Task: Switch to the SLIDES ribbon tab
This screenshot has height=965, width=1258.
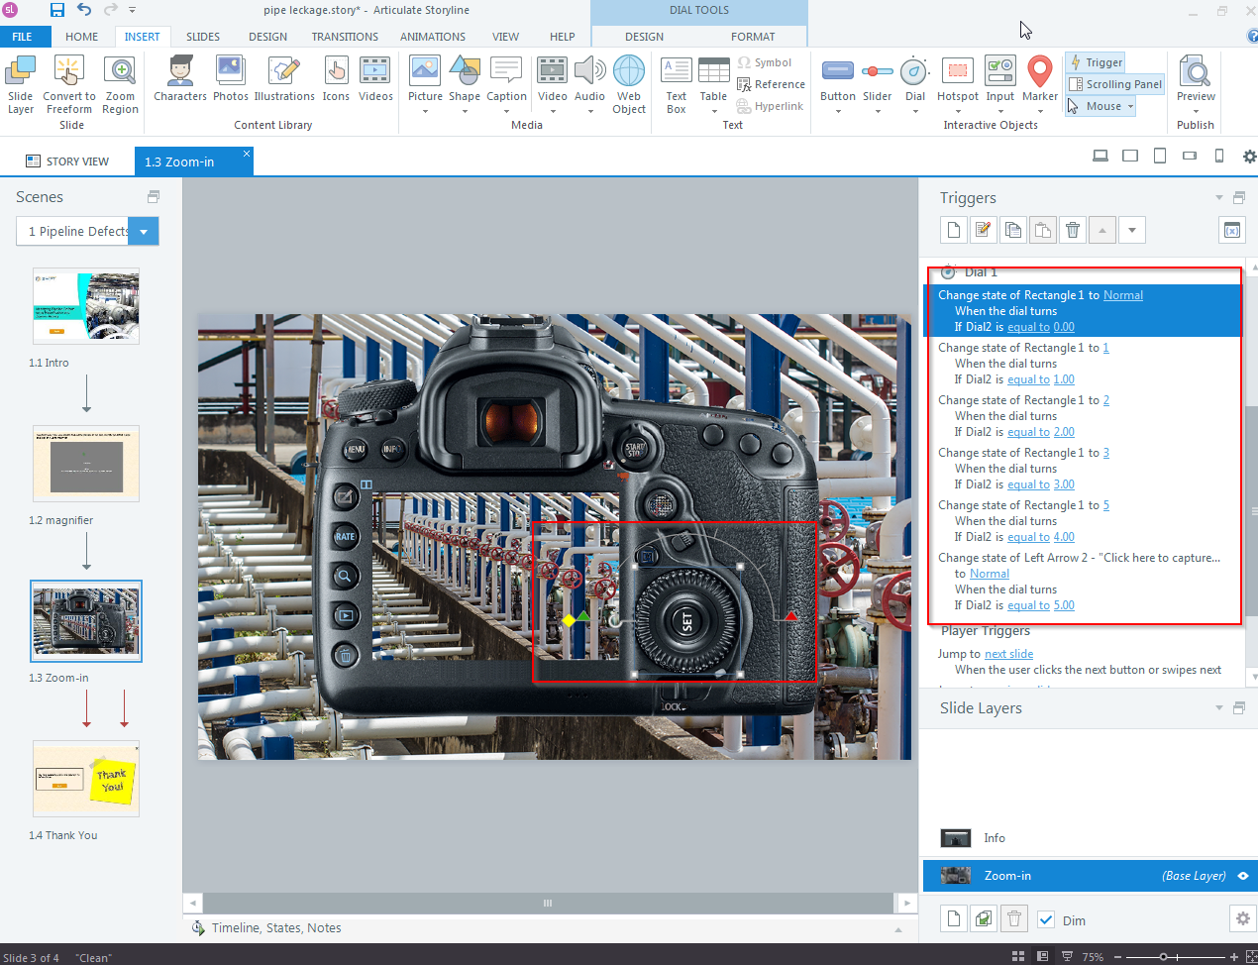Action: [203, 37]
